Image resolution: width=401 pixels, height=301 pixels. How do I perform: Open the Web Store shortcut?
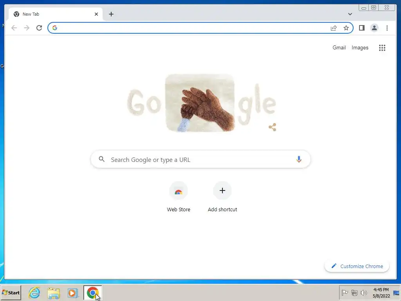(179, 197)
